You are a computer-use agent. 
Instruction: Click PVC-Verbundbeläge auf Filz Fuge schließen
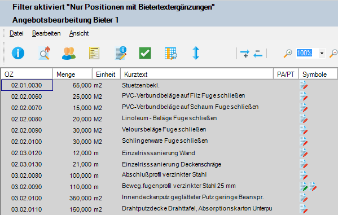pyautogui.click(x=183, y=95)
